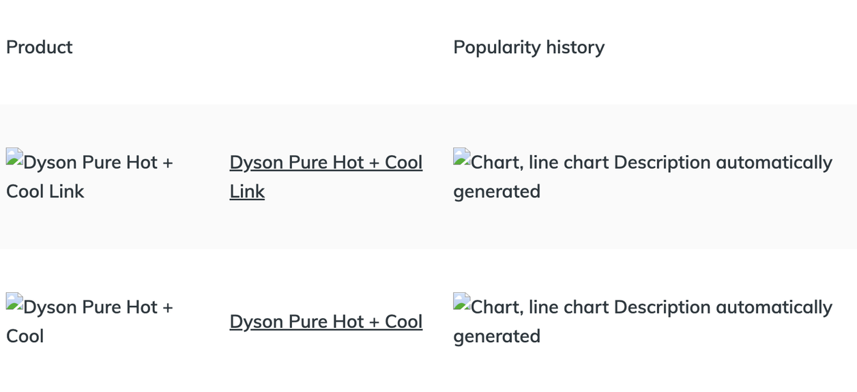Image resolution: width=857 pixels, height=392 pixels.
Task: Open the Dyson Pure Hot + Cool hyperlink
Action: pyautogui.click(x=325, y=322)
